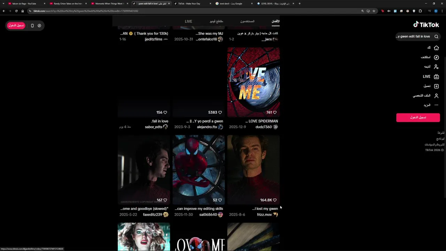Open the home 'For You' icon in sidebar

click(436, 48)
